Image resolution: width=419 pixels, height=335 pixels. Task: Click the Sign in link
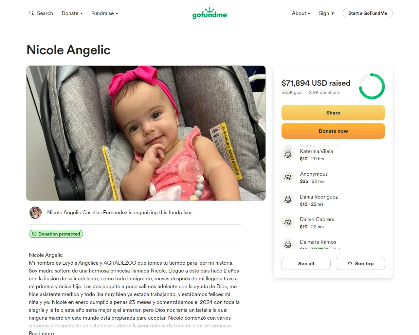(x=327, y=13)
